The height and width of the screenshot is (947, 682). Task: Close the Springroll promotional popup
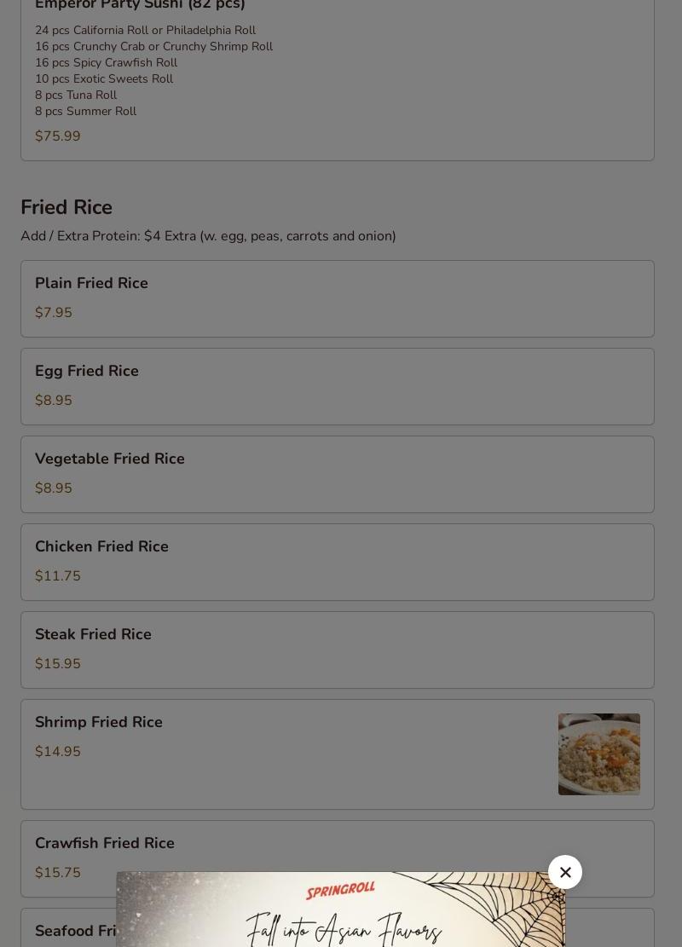[x=565, y=872]
